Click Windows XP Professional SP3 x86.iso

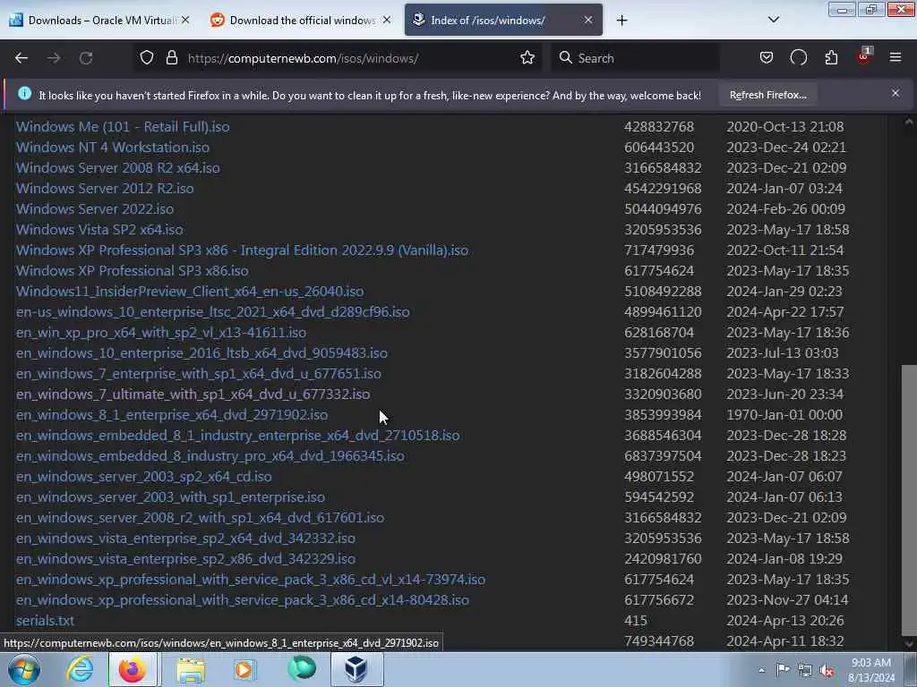pyautogui.click(x=133, y=271)
